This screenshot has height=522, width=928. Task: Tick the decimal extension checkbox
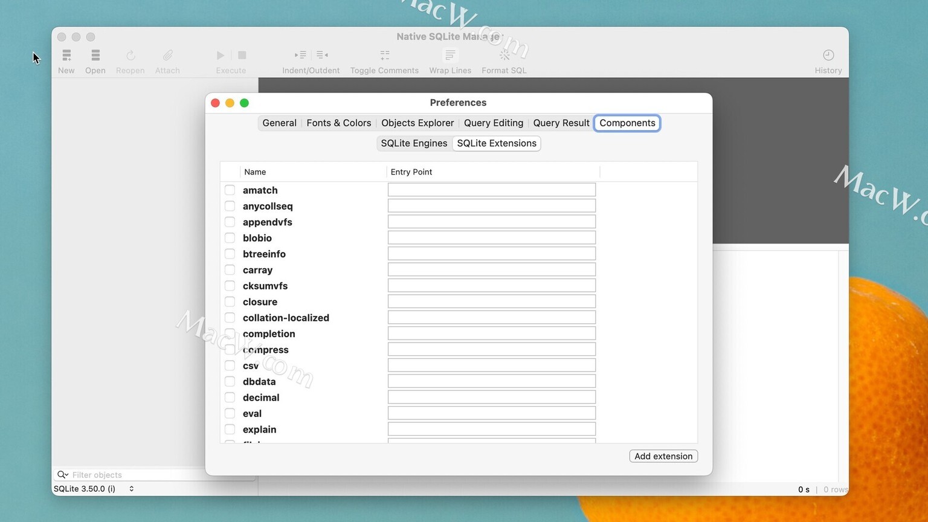[230, 397]
